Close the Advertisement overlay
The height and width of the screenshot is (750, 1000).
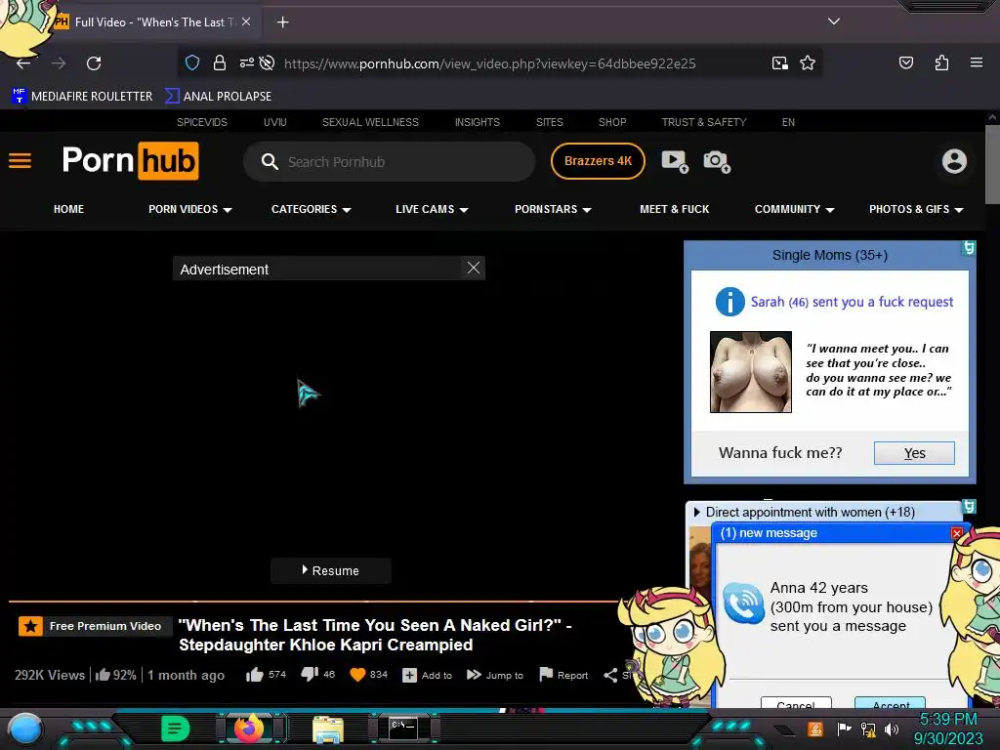tap(474, 268)
